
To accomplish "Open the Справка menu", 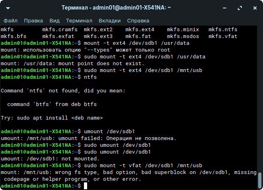I will [x=138, y=20].
